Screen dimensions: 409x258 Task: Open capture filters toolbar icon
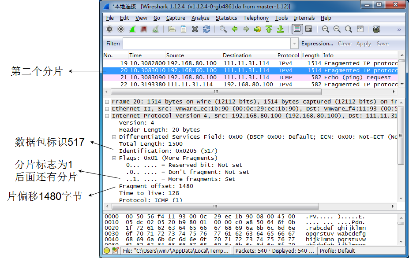376,29
